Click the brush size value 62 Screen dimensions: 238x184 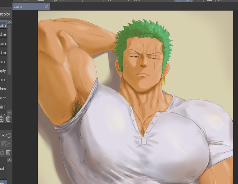[5, 136]
